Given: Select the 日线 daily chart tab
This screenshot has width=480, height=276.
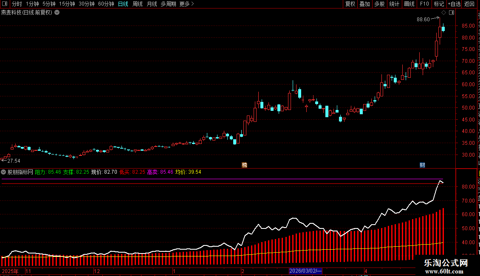Looking at the screenshot, I should [123, 4].
